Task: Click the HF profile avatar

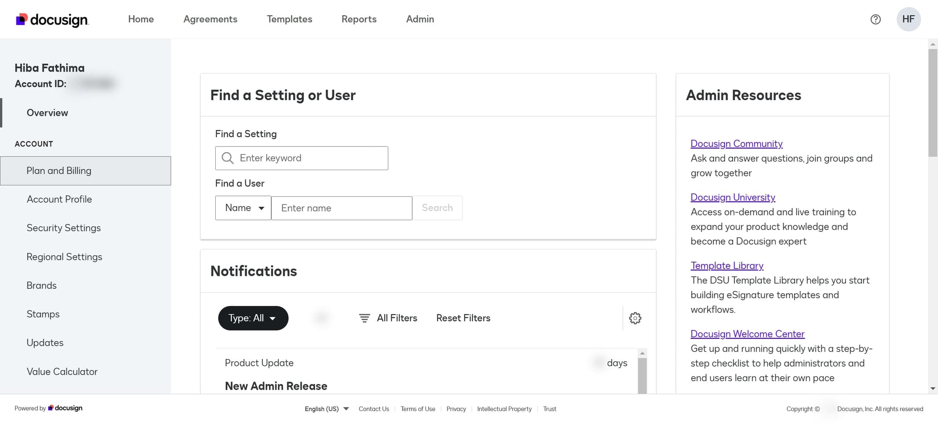Action: (x=908, y=19)
